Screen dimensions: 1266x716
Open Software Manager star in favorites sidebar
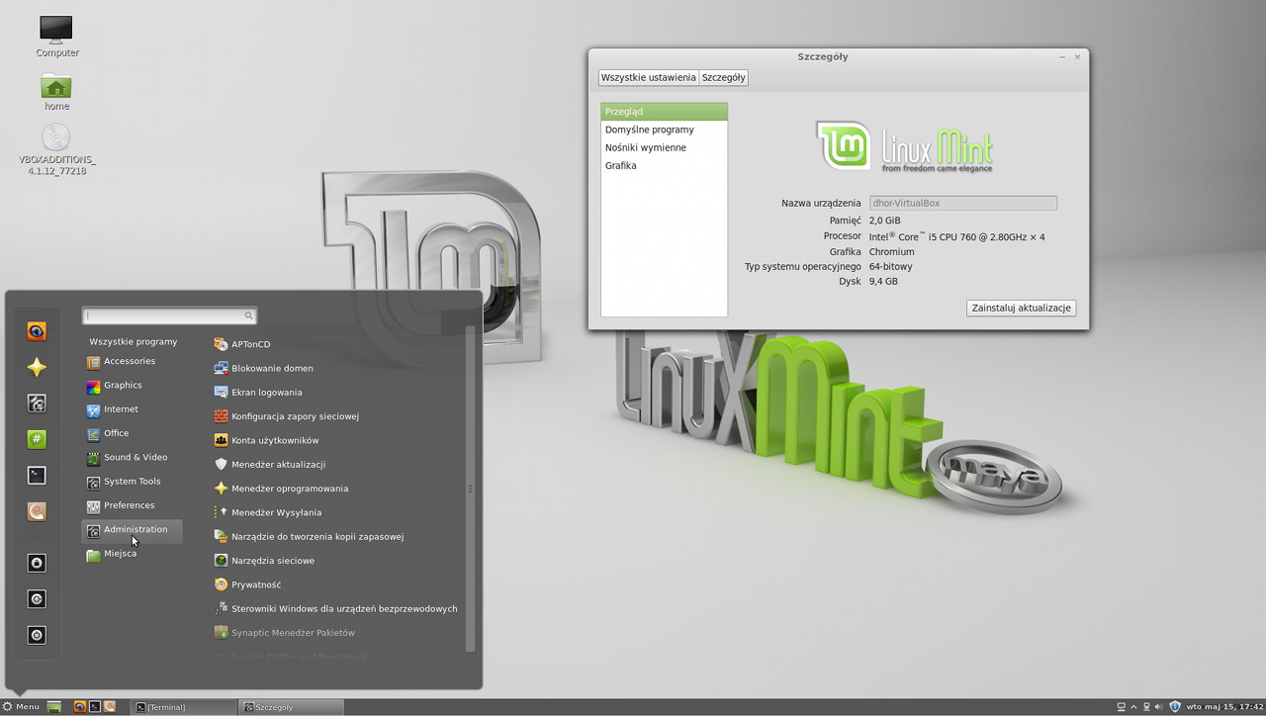[x=37, y=367]
